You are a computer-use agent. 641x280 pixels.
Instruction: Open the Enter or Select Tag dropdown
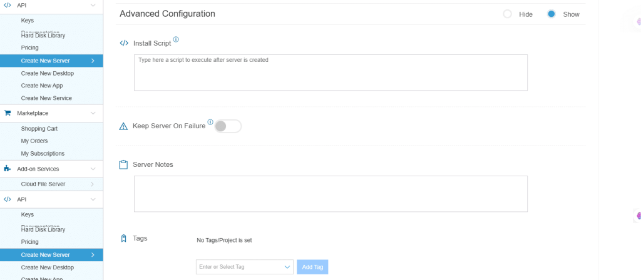[x=244, y=267]
